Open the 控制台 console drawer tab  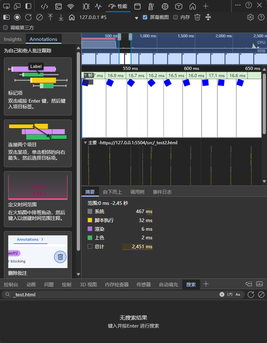click(x=11, y=285)
